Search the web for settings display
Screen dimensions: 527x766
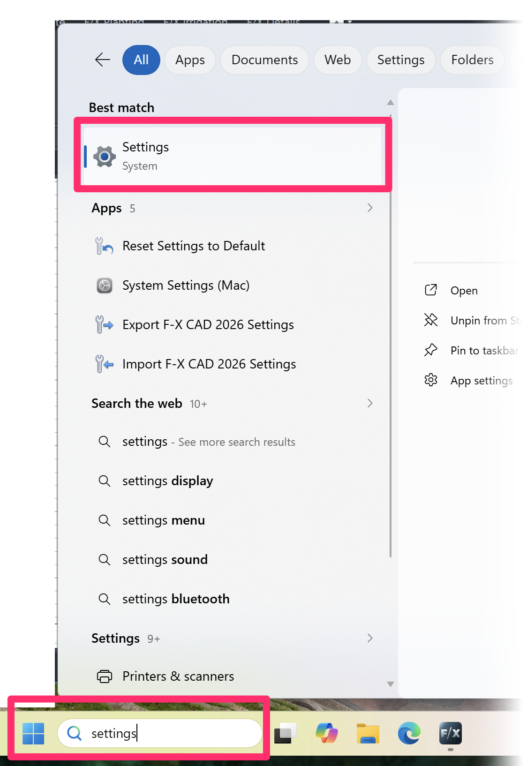(x=233, y=481)
